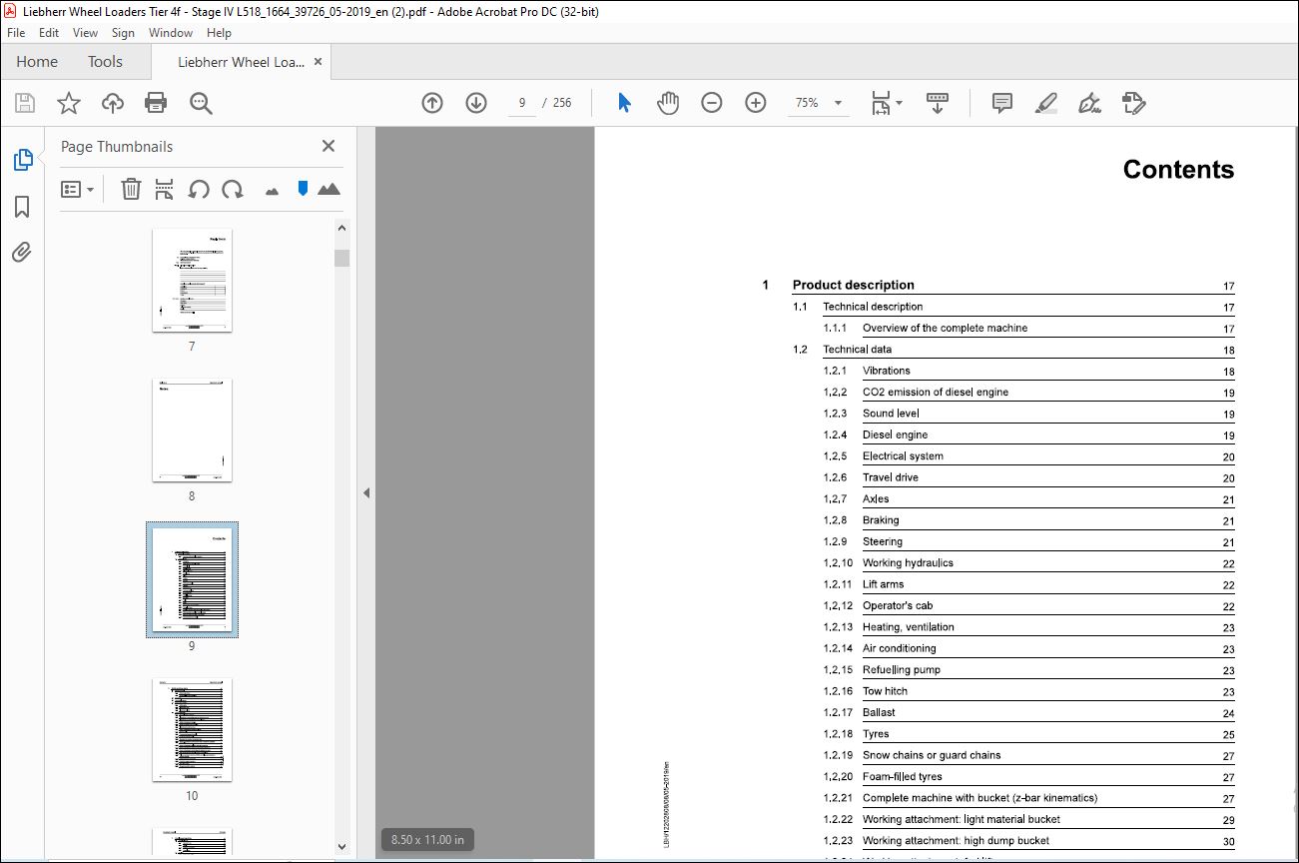Image resolution: width=1299 pixels, height=863 pixels.
Task: Open the View menu
Action: point(86,33)
